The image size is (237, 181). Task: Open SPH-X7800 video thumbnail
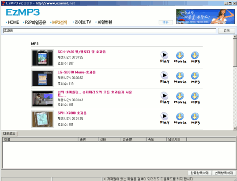(x=42, y=119)
